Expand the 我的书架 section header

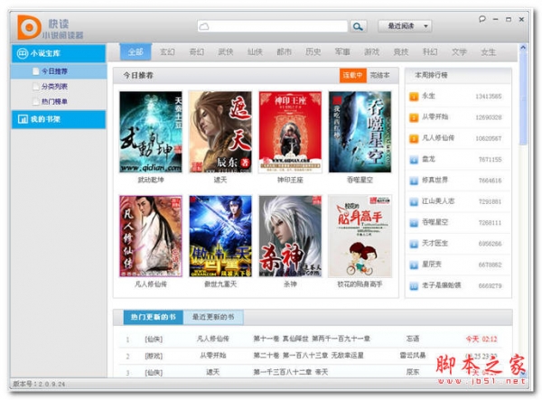point(59,119)
